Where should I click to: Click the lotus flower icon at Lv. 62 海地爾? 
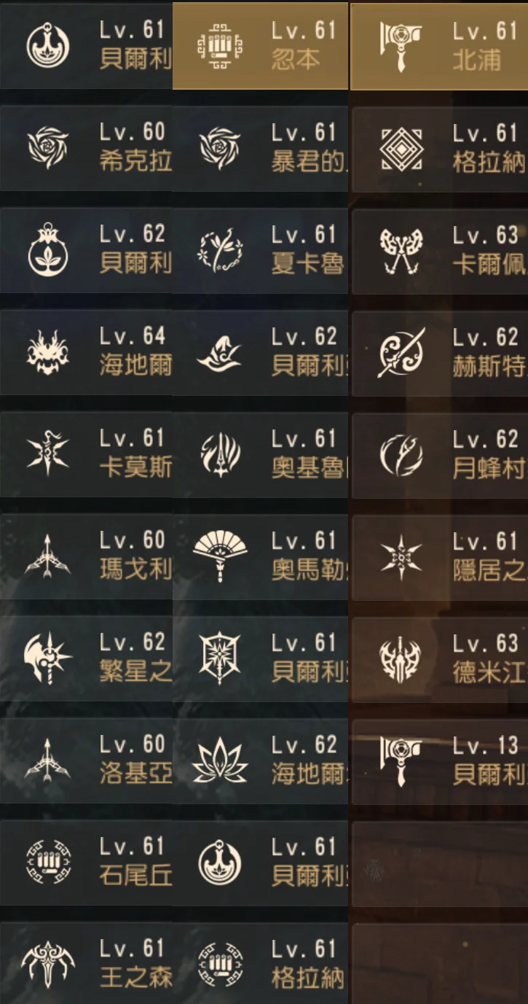[x=220, y=761]
